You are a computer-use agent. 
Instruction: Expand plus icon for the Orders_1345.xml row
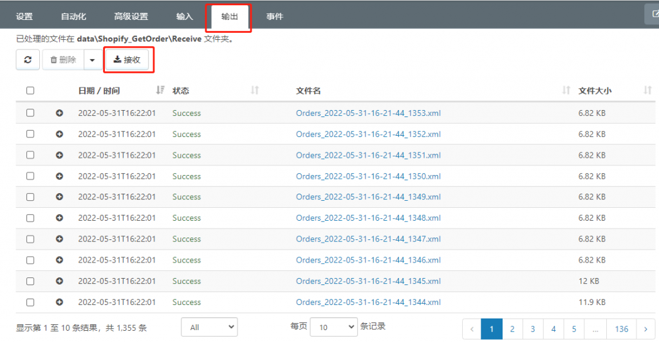(x=59, y=281)
